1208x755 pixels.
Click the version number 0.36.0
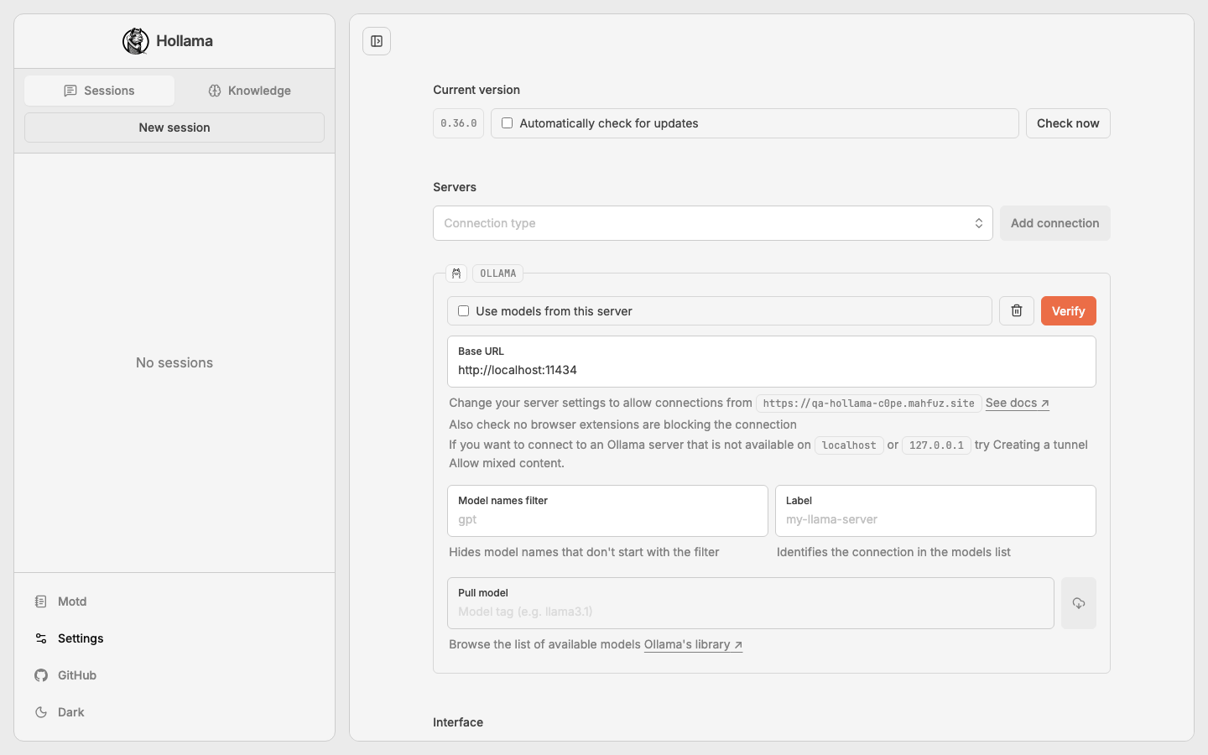pos(459,123)
